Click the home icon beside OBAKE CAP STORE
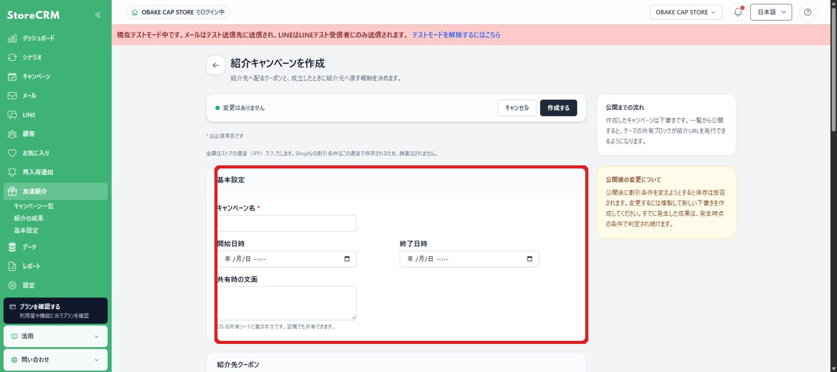Screen dimensions: 837x372 tap(134, 12)
